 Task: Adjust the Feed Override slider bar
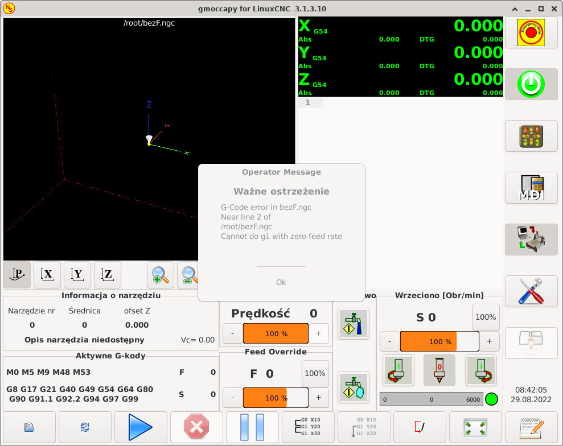tap(276, 398)
